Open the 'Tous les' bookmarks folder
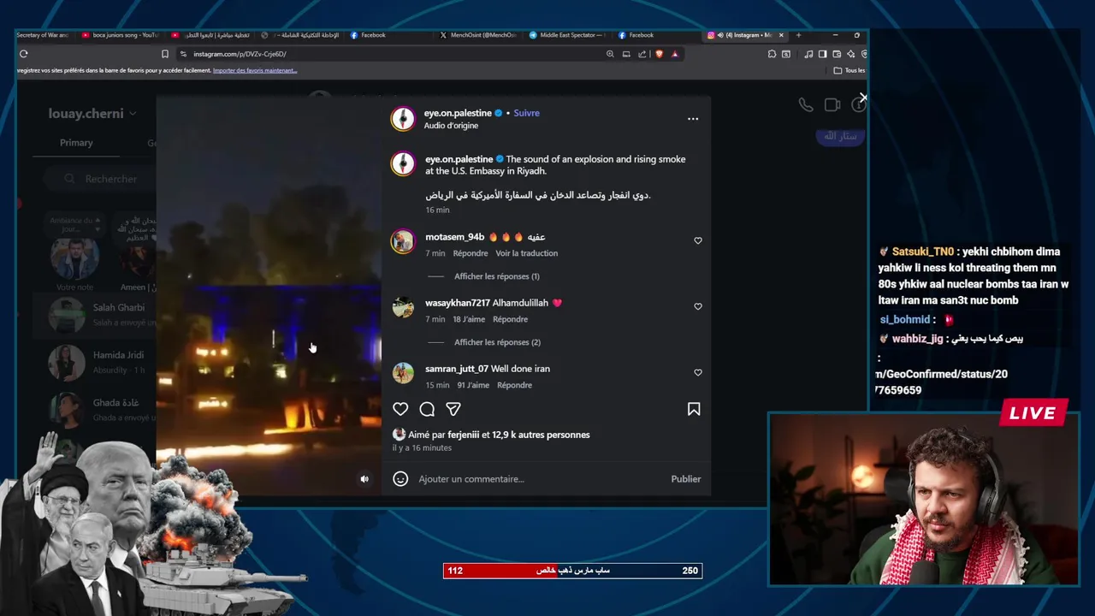Image resolution: width=1095 pixels, height=616 pixels. [849, 70]
